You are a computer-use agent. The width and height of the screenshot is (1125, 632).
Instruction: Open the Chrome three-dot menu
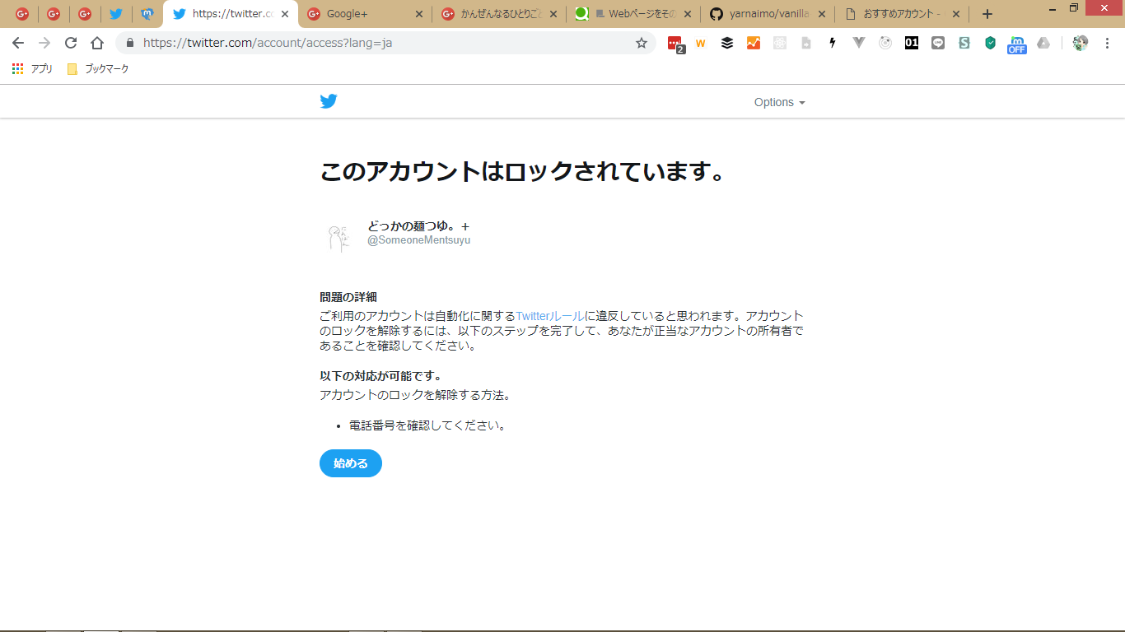pyautogui.click(x=1107, y=43)
